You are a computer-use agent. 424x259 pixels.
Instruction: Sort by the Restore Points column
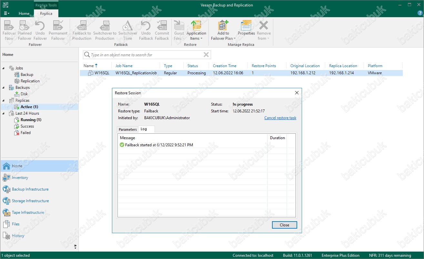(264, 66)
